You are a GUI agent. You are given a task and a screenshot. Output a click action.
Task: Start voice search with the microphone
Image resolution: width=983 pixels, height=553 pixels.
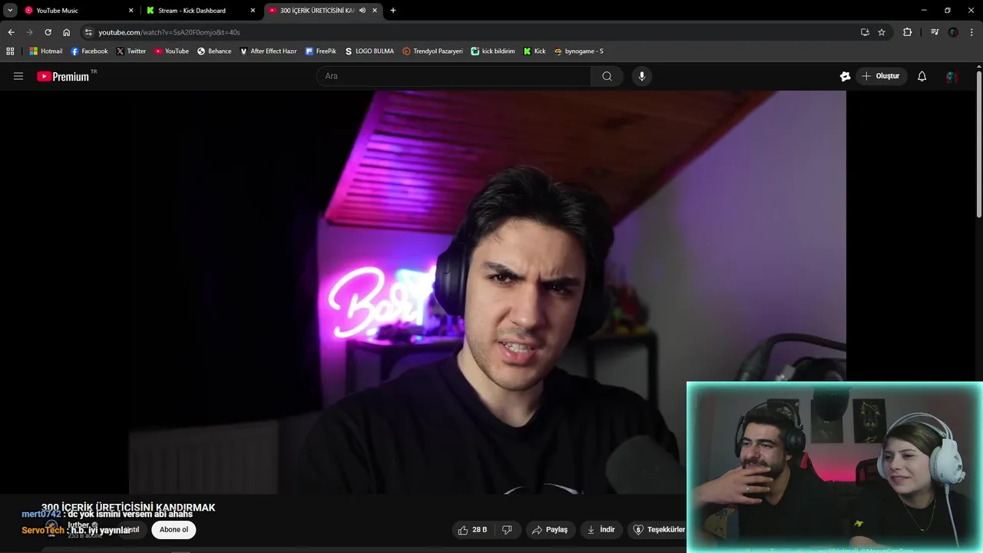642,76
